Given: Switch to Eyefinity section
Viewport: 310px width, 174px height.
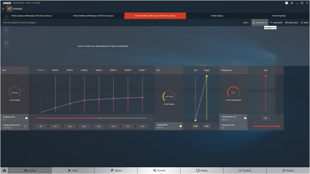Looking at the screenshot, I should 245,170.
